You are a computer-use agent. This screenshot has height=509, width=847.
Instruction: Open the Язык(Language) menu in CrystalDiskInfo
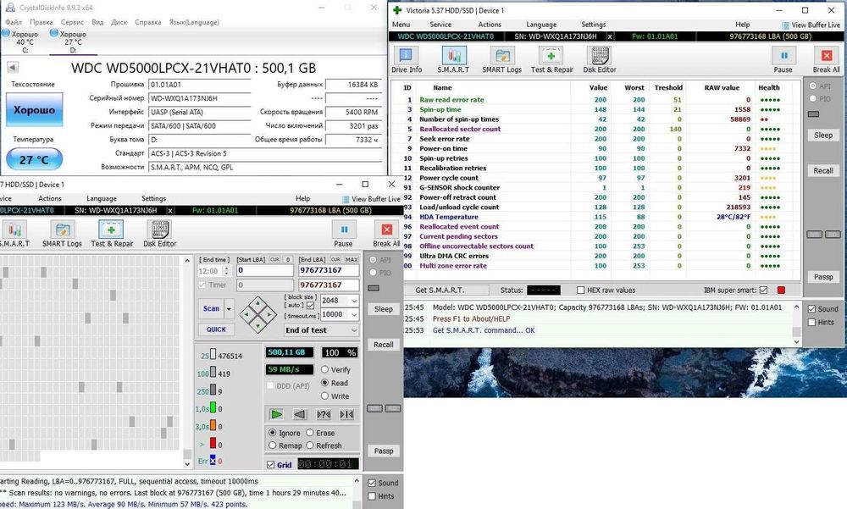tap(195, 22)
